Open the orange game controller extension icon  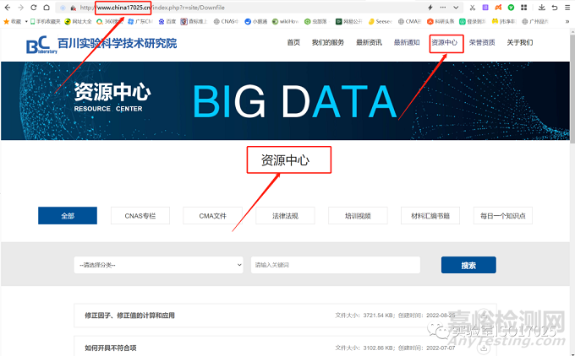498,8
